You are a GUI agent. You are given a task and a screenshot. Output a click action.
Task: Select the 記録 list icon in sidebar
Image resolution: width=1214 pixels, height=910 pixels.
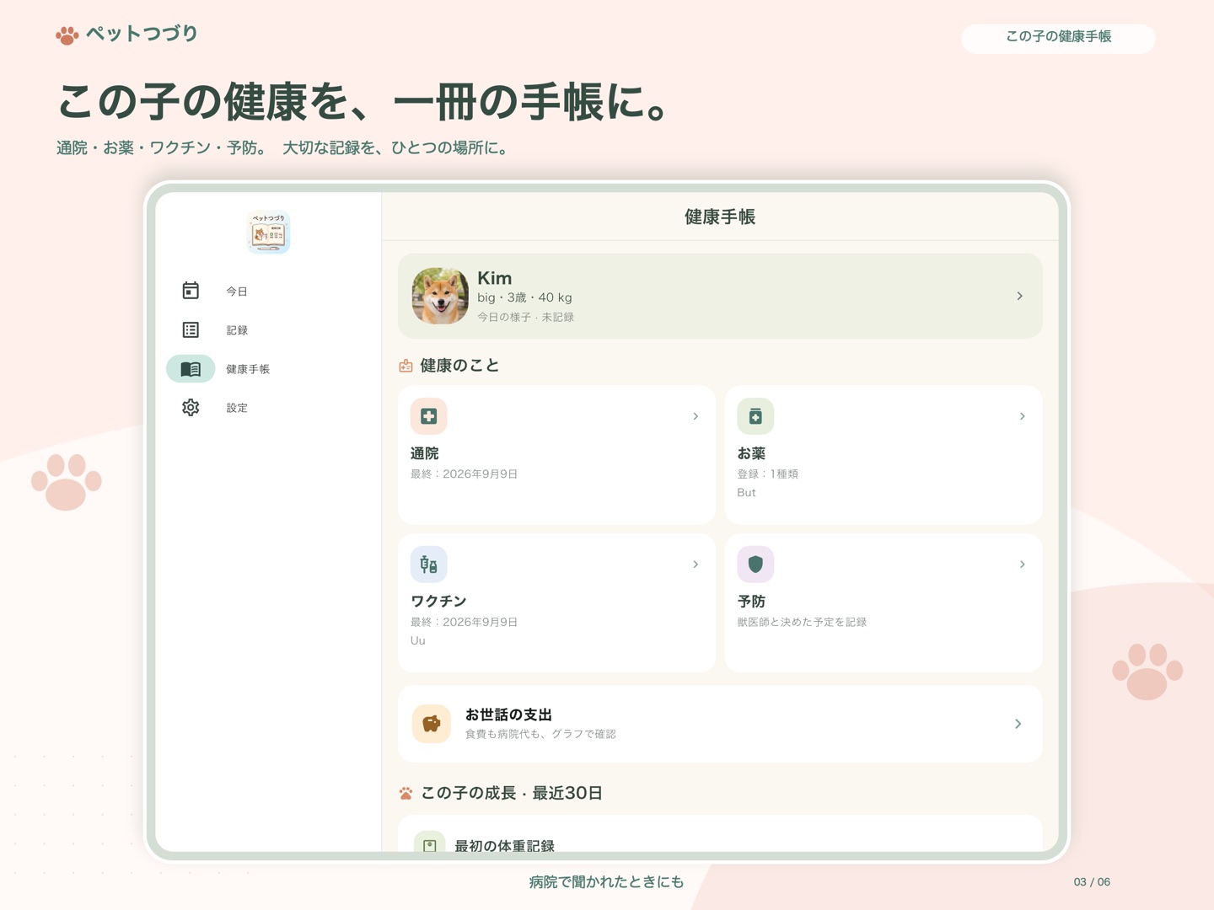tap(191, 329)
